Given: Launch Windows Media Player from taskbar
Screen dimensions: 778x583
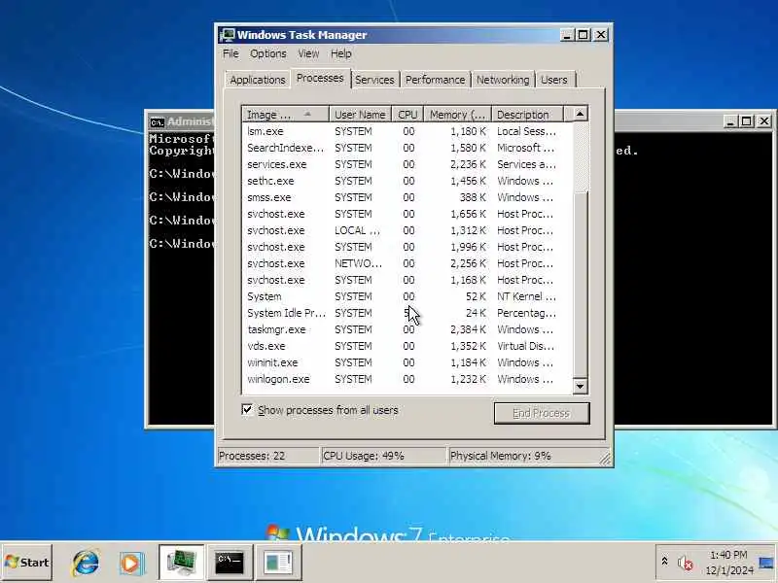Looking at the screenshot, I should (x=131, y=564).
